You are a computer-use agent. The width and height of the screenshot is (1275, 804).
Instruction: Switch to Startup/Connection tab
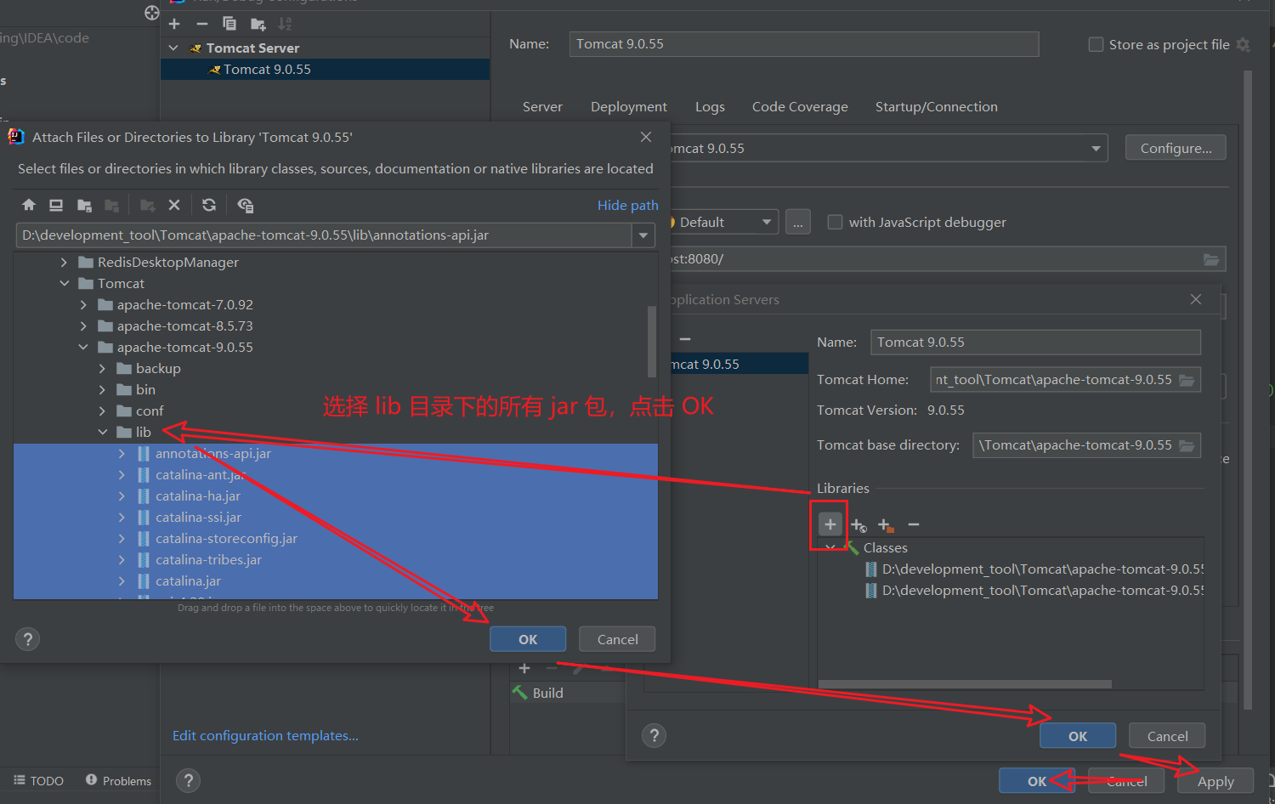937,107
